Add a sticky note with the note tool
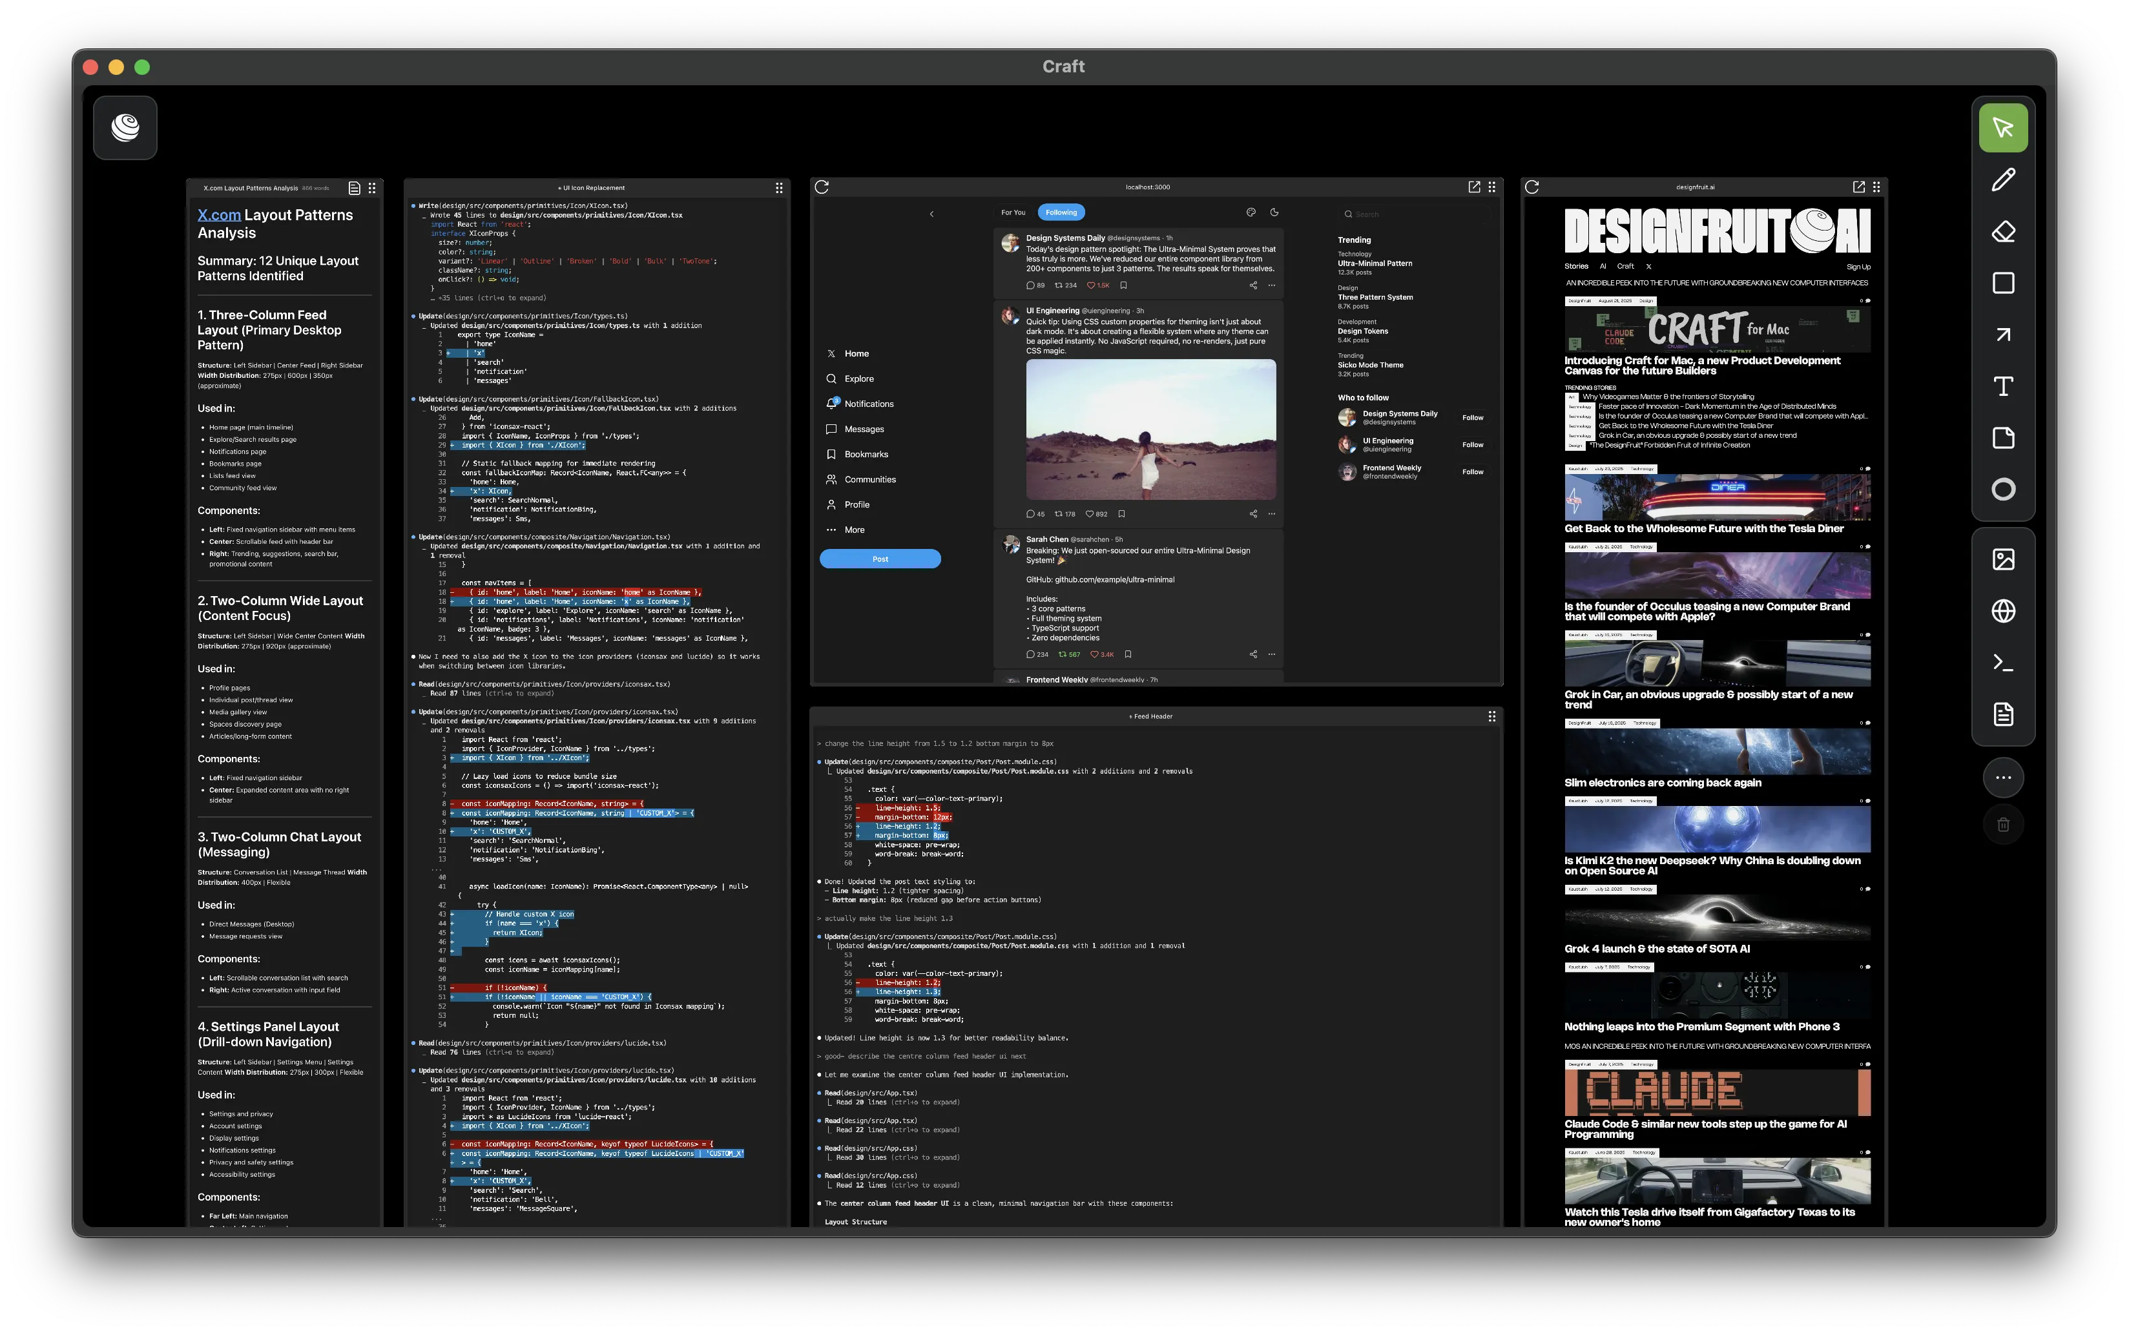This screenshot has height=1333, width=2129. point(2003,438)
